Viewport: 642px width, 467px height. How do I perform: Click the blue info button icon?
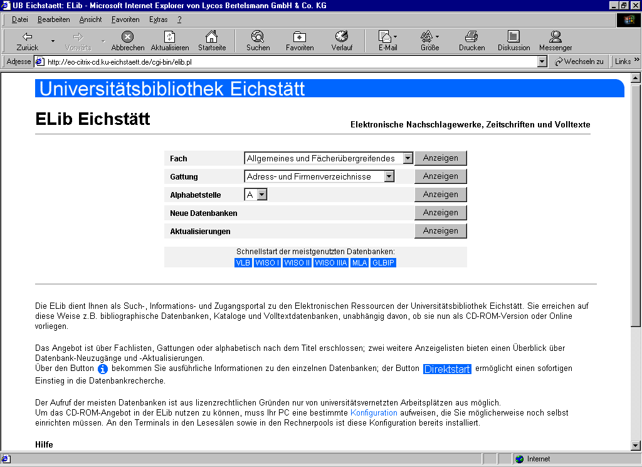pos(102,369)
